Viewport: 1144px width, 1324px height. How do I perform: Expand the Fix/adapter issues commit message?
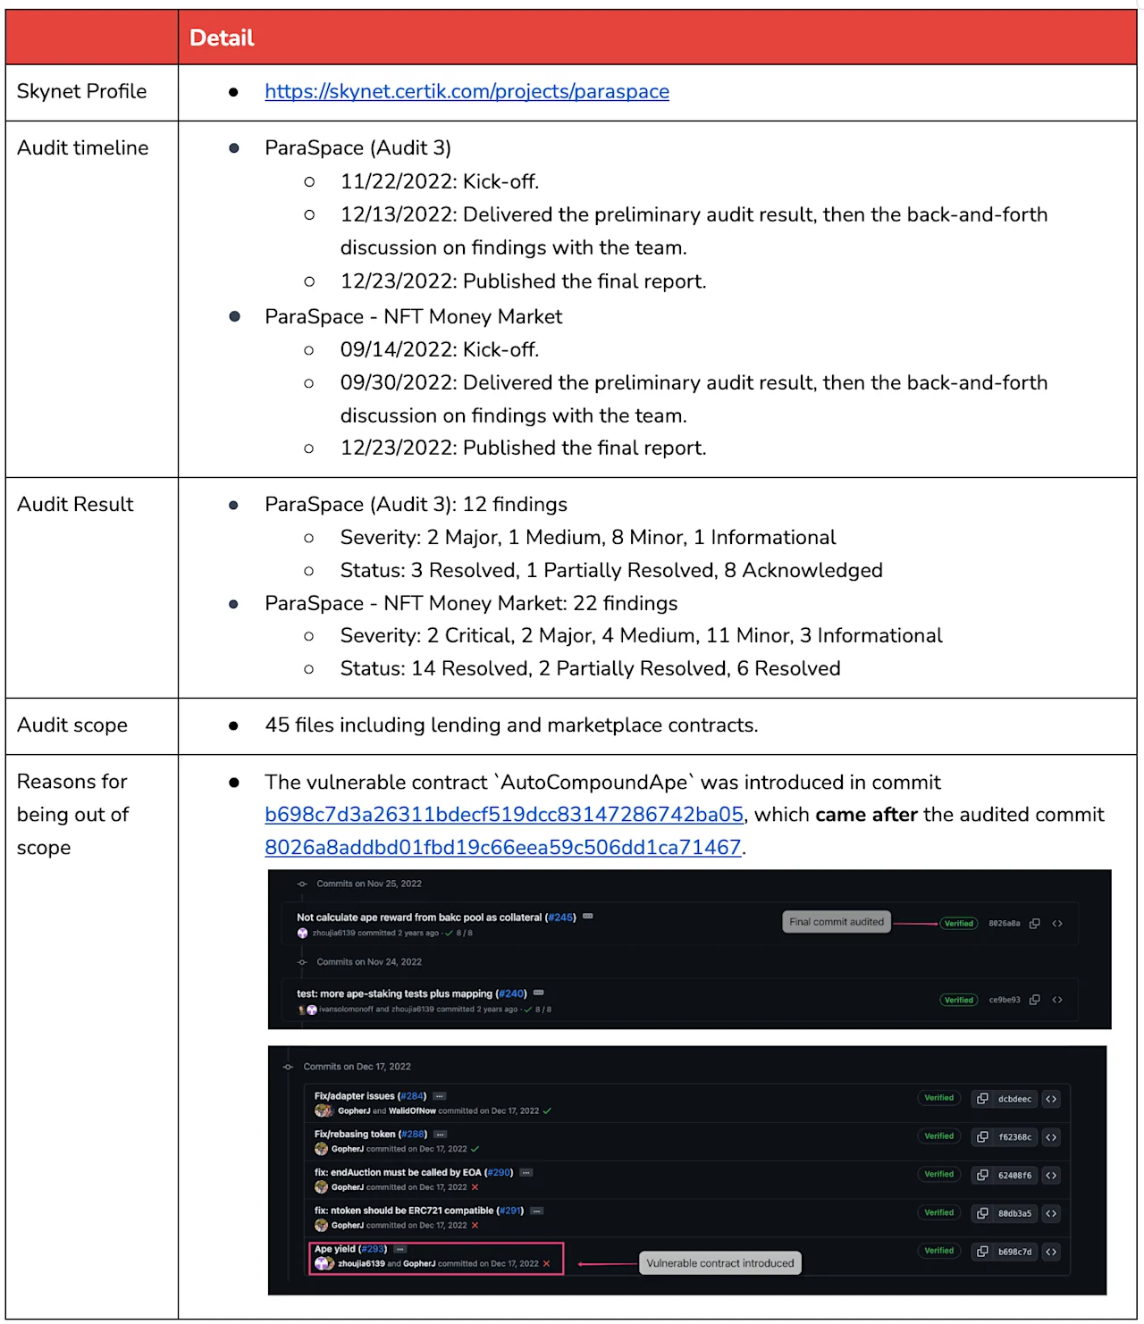coord(440,1096)
